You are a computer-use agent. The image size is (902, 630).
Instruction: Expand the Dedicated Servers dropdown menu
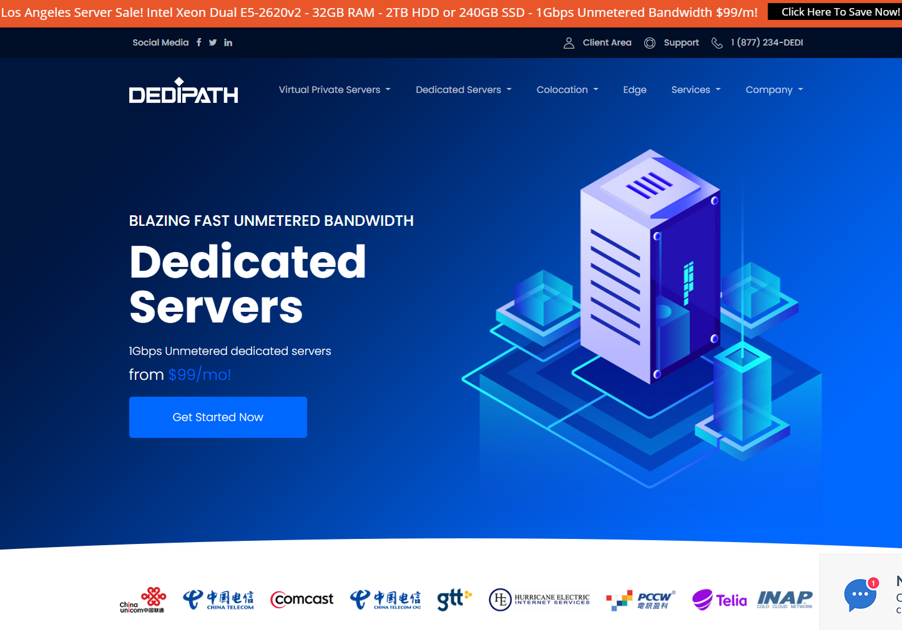[464, 90]
